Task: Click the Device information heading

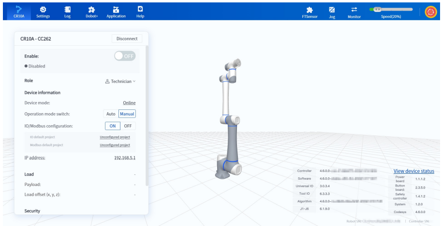Action: coord(43,93)
